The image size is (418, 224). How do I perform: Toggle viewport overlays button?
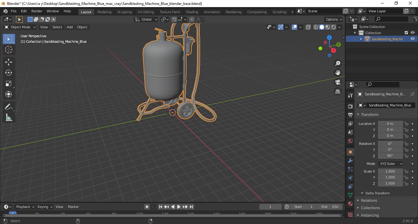click(294, 27)
